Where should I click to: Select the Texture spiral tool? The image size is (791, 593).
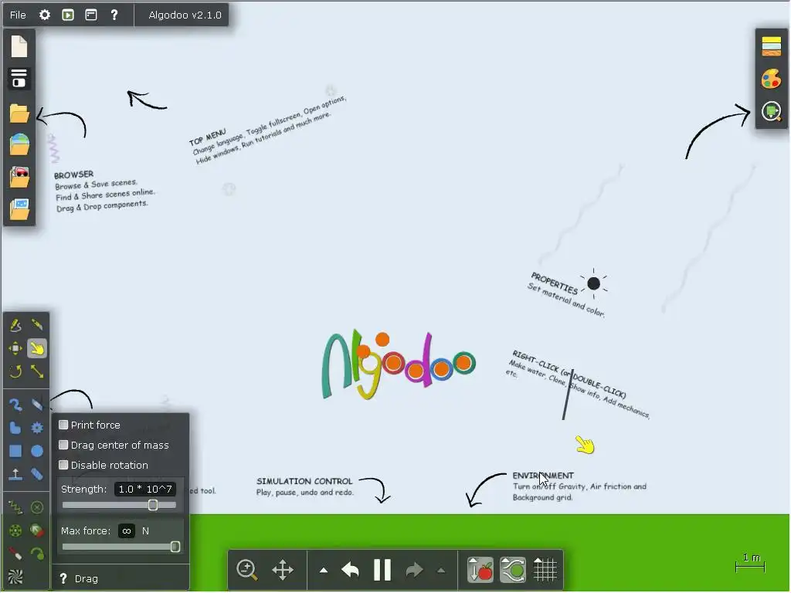(x=15, y=578)
